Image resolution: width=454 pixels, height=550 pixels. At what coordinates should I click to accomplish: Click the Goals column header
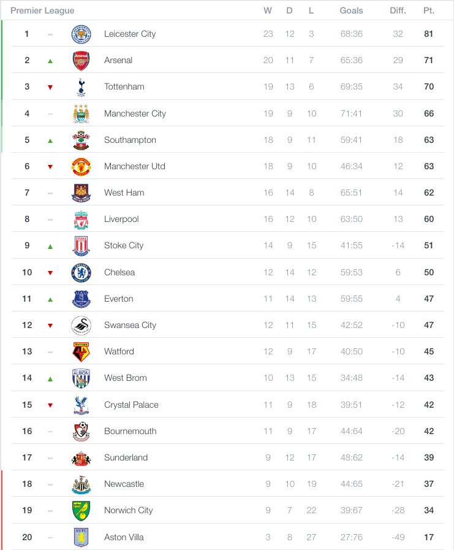351,10
